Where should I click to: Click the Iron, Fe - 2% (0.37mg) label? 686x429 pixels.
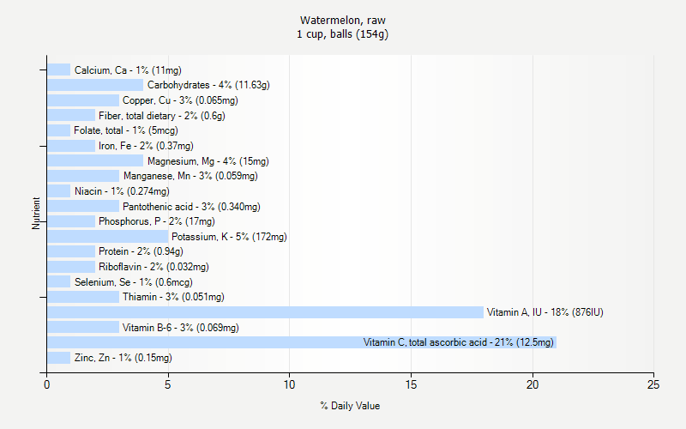click(146, 146)
